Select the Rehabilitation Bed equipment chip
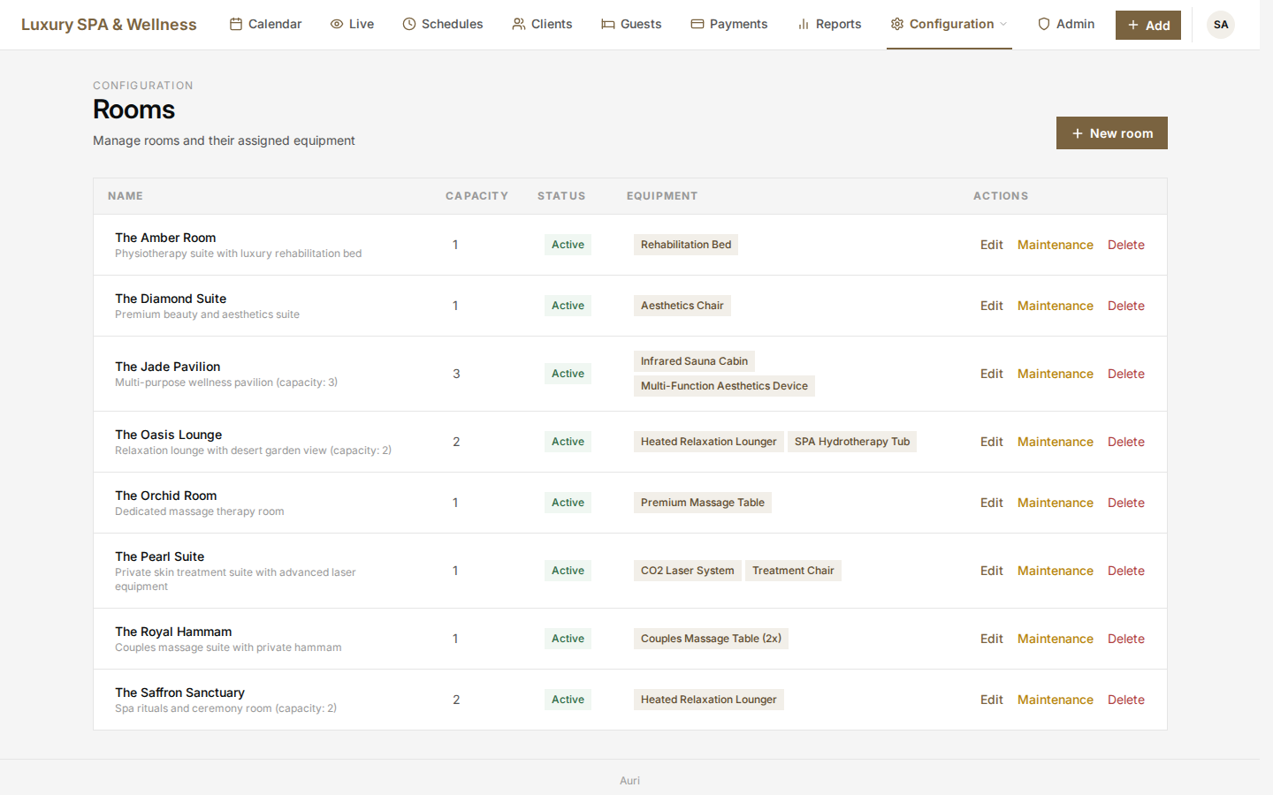This screenshot has height=795, width=1273. click(x=685, y=245)
